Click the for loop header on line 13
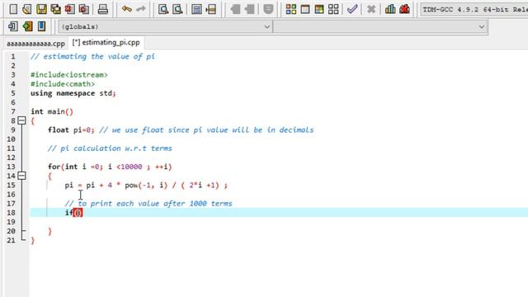528x297 pixels. [x=110, y=167]
